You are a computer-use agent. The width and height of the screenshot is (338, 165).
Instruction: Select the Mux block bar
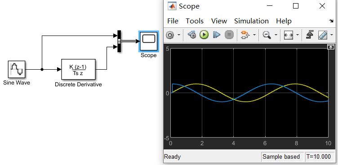tap(119, 41)
